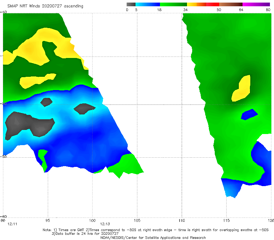The image size is (274, 240).
Task: Pick the red segment of the color bar
Action: (x=213, y=4)
